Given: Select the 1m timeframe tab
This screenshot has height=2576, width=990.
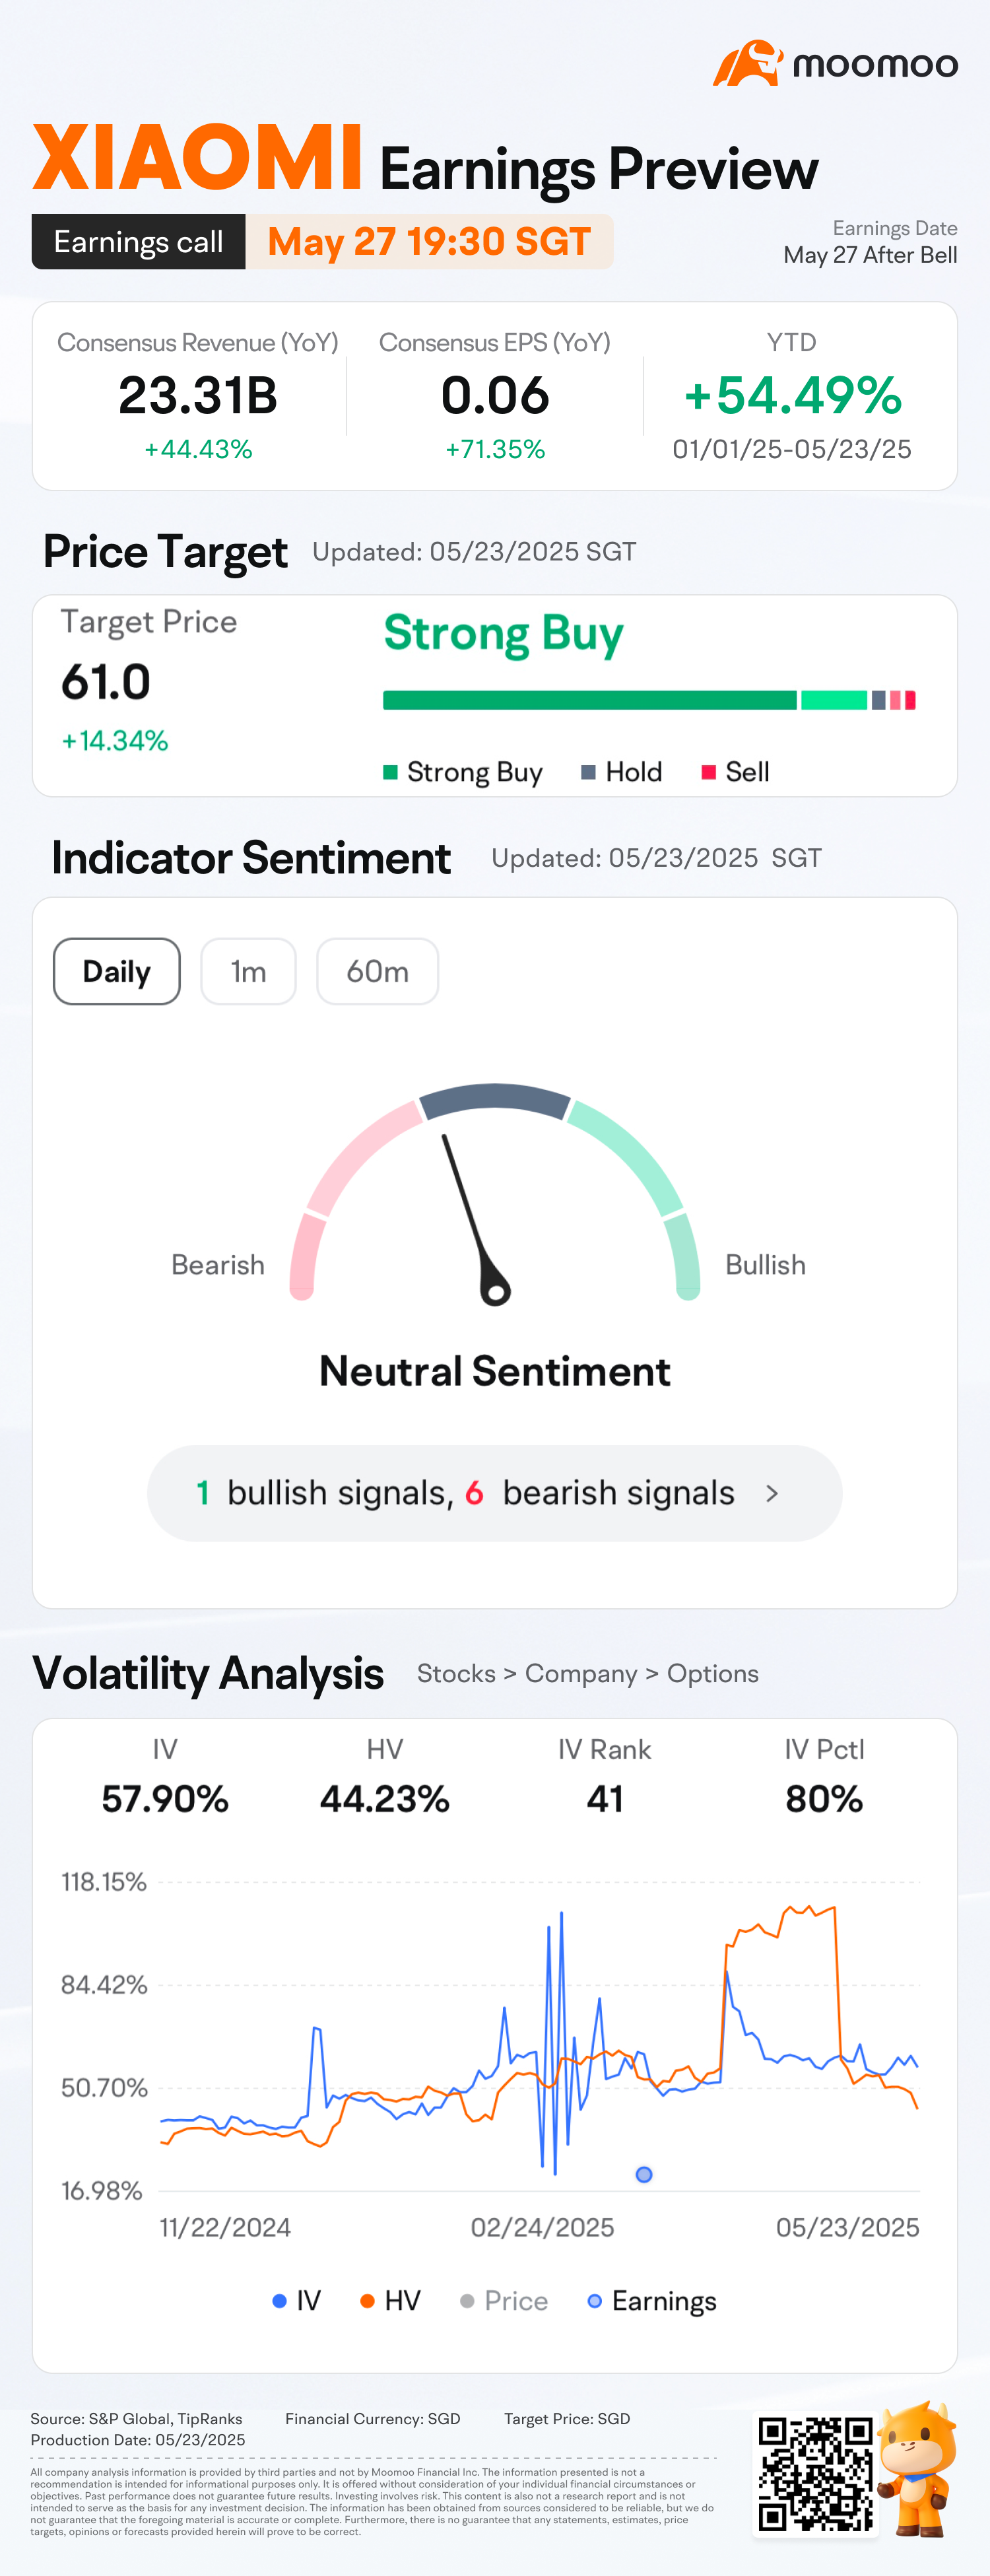Looking at the screenshot, I should click(x=248, y=971).
